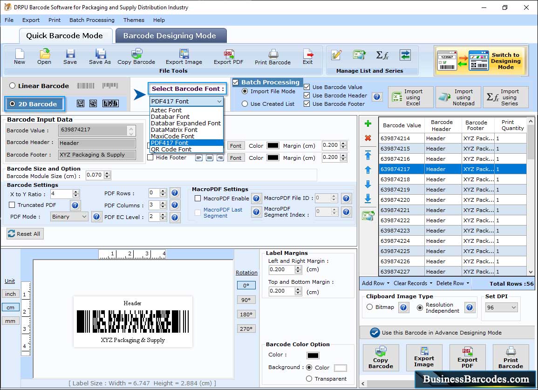This screenshot has width=538, height=390.
Task: Click the header Color black swatch
Action: pos(273,145)
